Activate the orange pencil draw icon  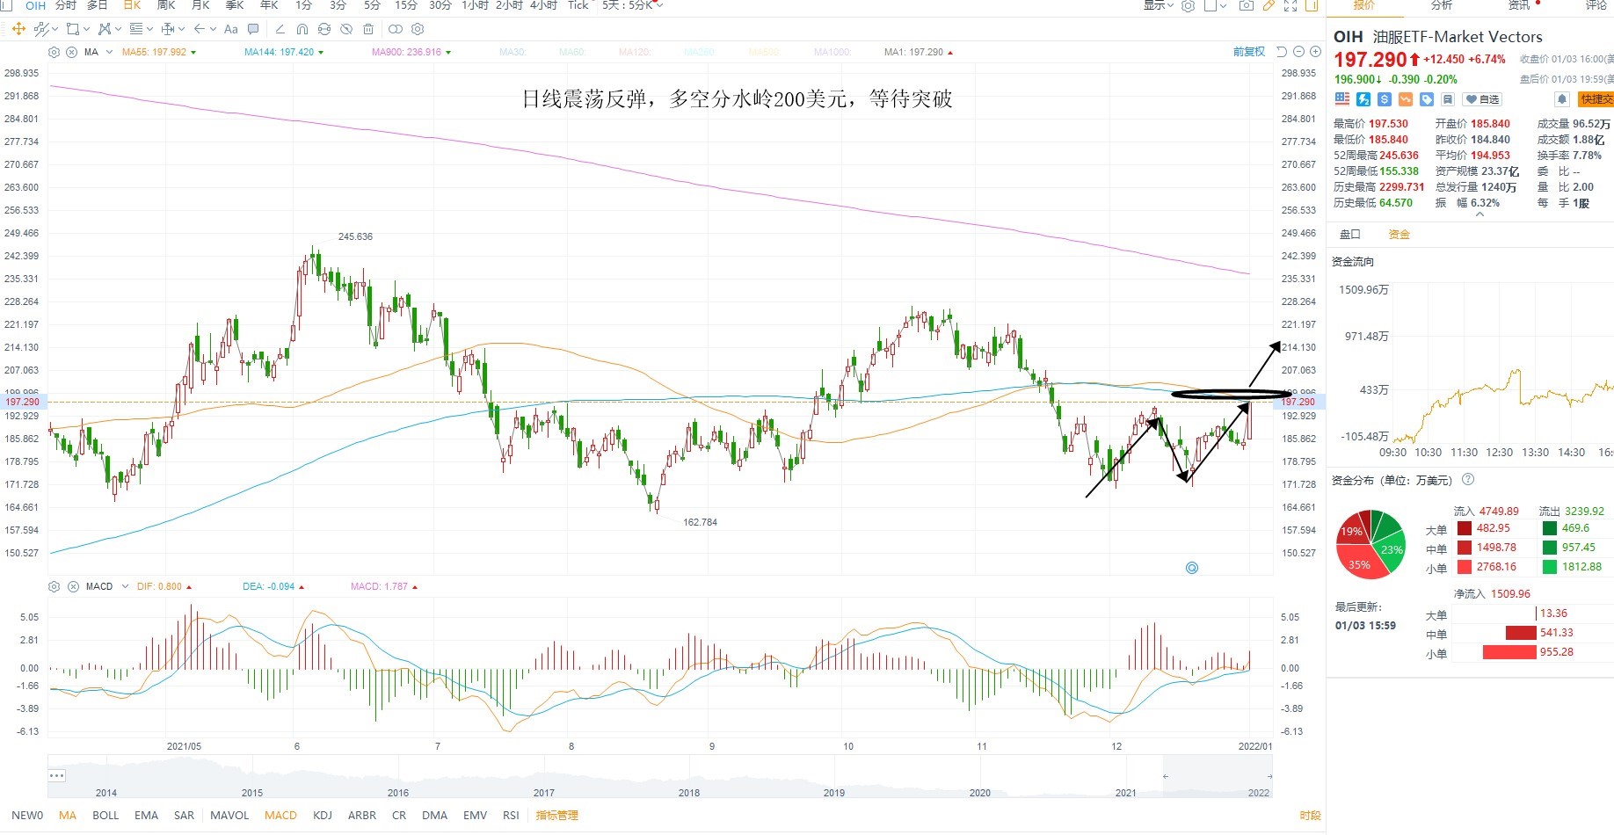1269,5
